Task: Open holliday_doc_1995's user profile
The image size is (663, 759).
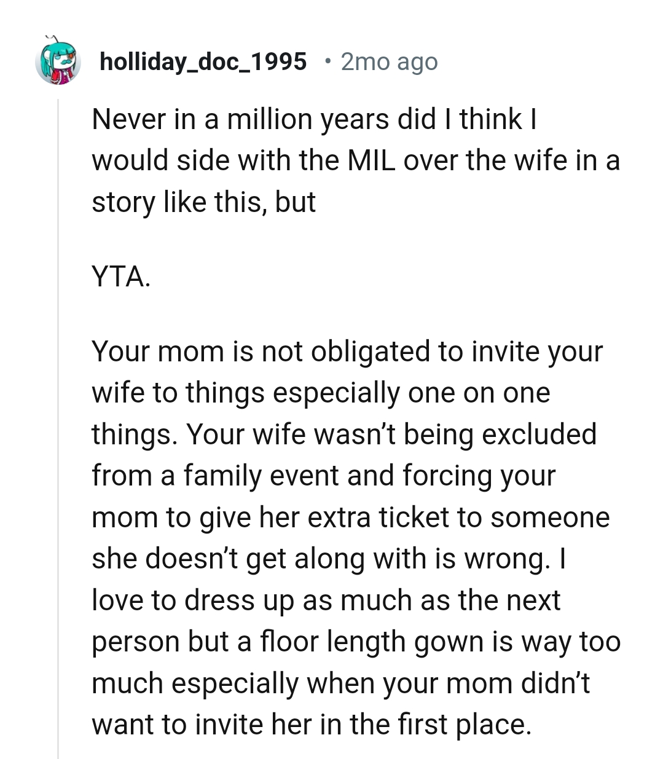Action: coord(203,61)
